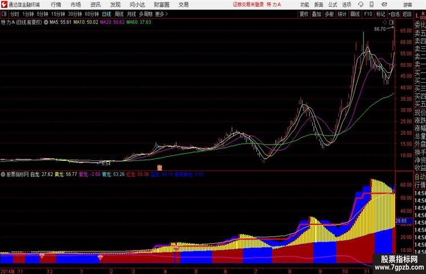The height and width of the screenshot is (274, 426).
Task: Switch to 15分钟 period tab
Action: [58, 14]
